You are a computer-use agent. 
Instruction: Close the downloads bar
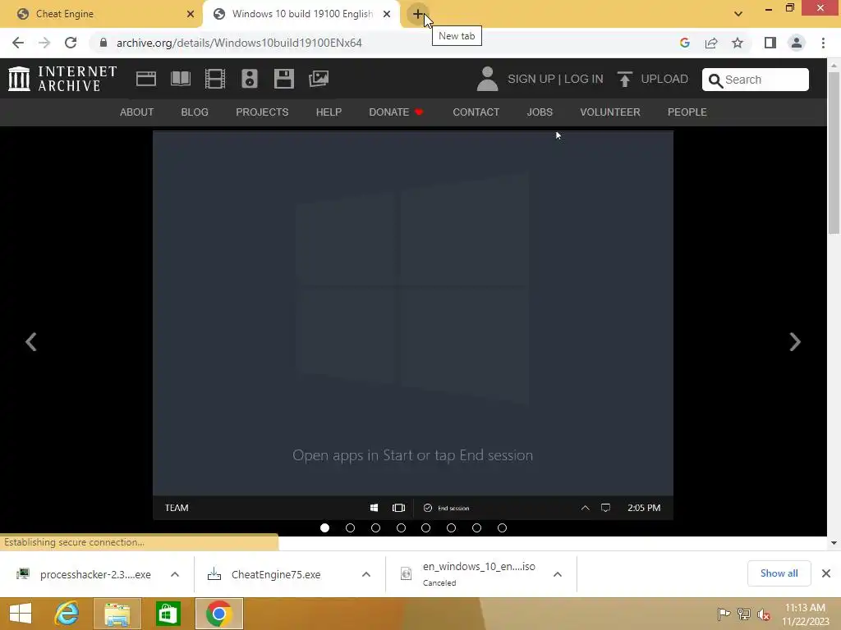point(826,573)
